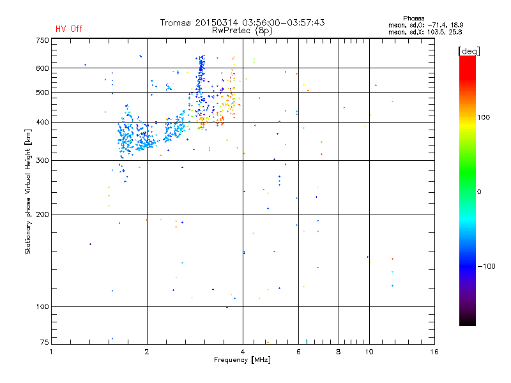This screenshot has width=511, height=383.
Task: Click the colorbar label '-100'
Action: click(486, 266)
